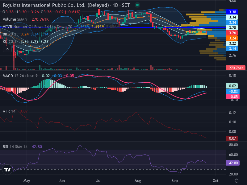This screenshot has height=185, width=247.
Task: Click the 0.07 ATR axis label
Action: [232, 138]
